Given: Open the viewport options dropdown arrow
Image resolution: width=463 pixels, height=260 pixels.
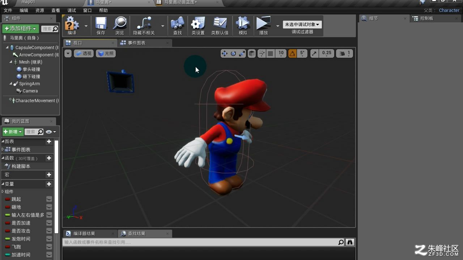Looking at the screenshot, I should (x=68, y=53).
